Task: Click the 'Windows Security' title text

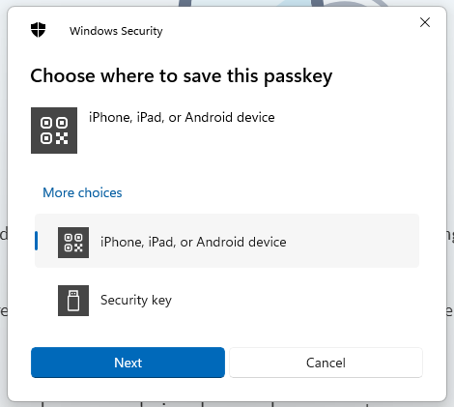Action: click(116, 31)
